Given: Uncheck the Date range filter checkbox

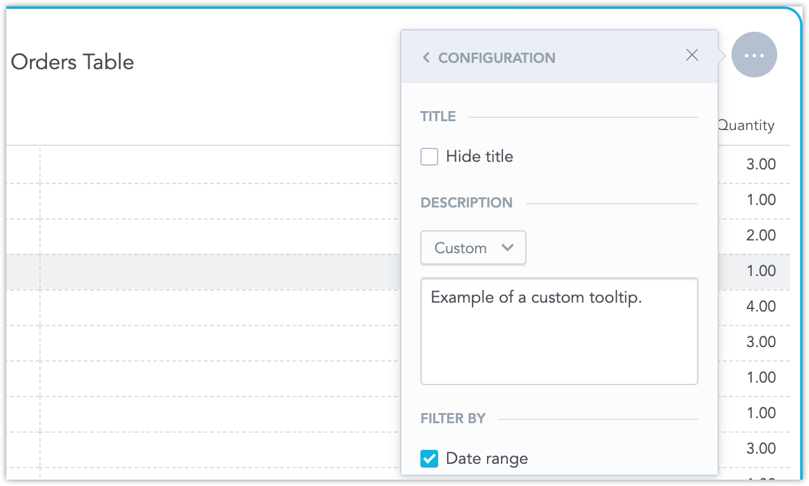Looking at the screenshot, I should click(429, 458).
